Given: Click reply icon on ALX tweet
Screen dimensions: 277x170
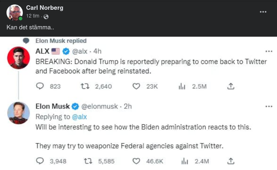Looking at the screenshot, I should point(40,86).
